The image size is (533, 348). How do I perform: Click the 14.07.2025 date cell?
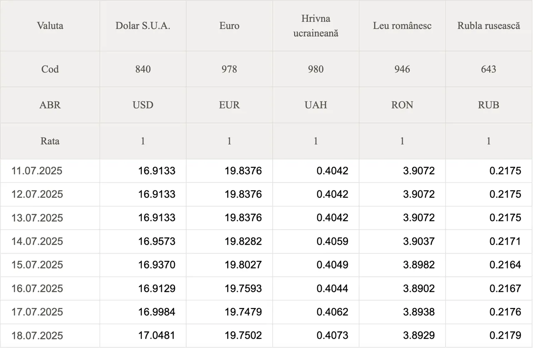(50, 241)
